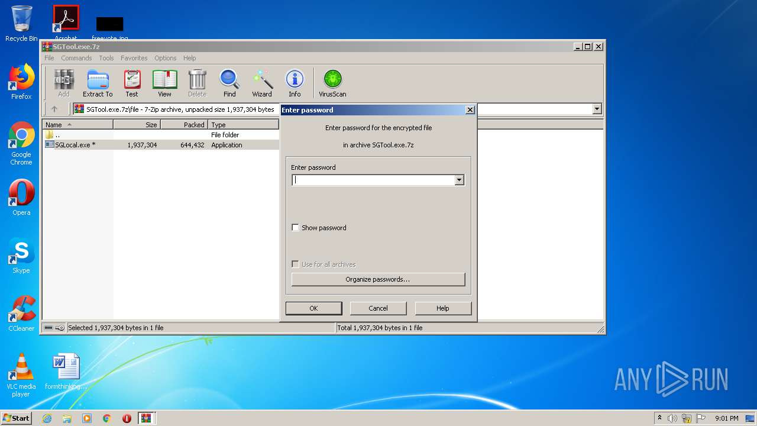Select the parent folder '..' row
Image resolution: width=757 pixels, height=426 pixels.
160,135
